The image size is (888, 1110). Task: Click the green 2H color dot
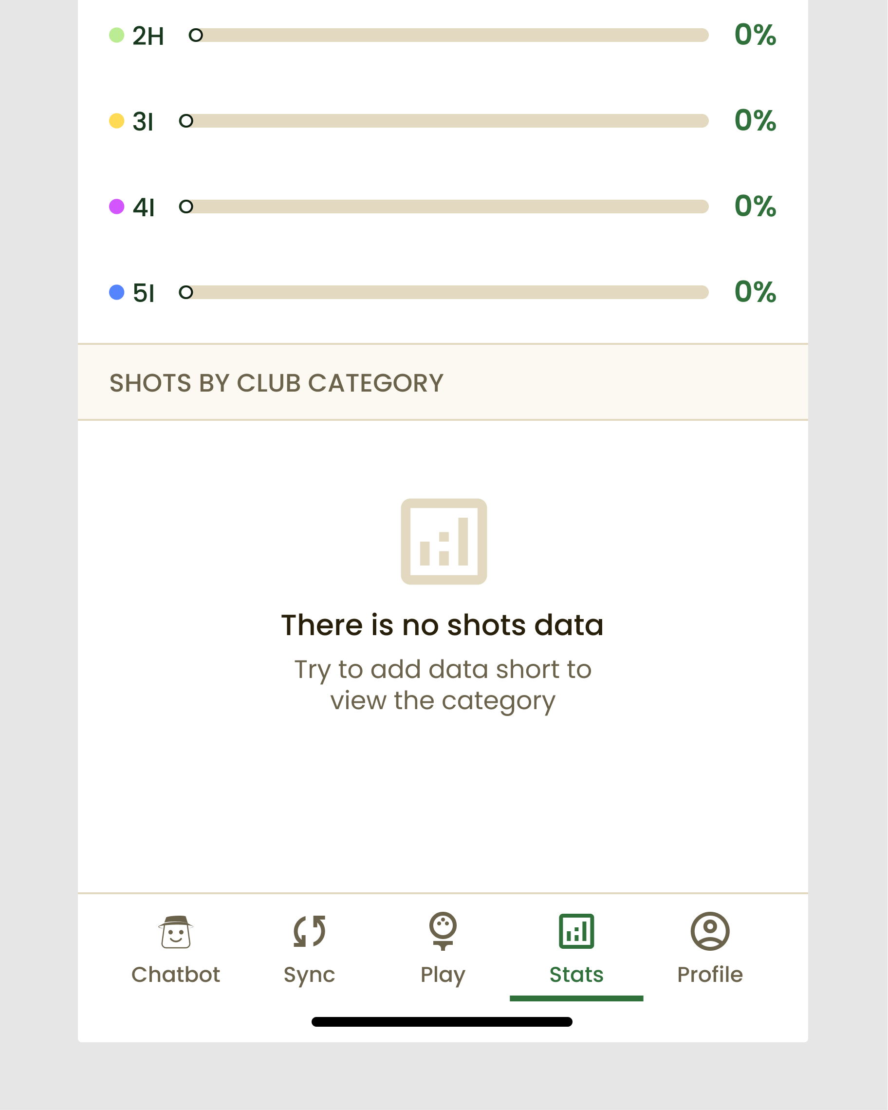pos(117,35)
